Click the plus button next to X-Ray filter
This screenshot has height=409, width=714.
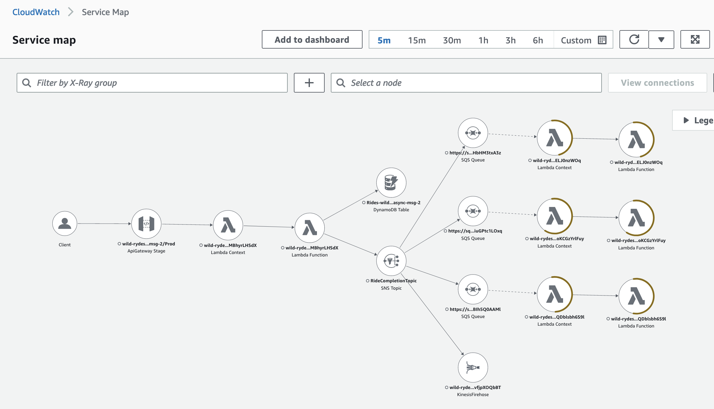309,83
